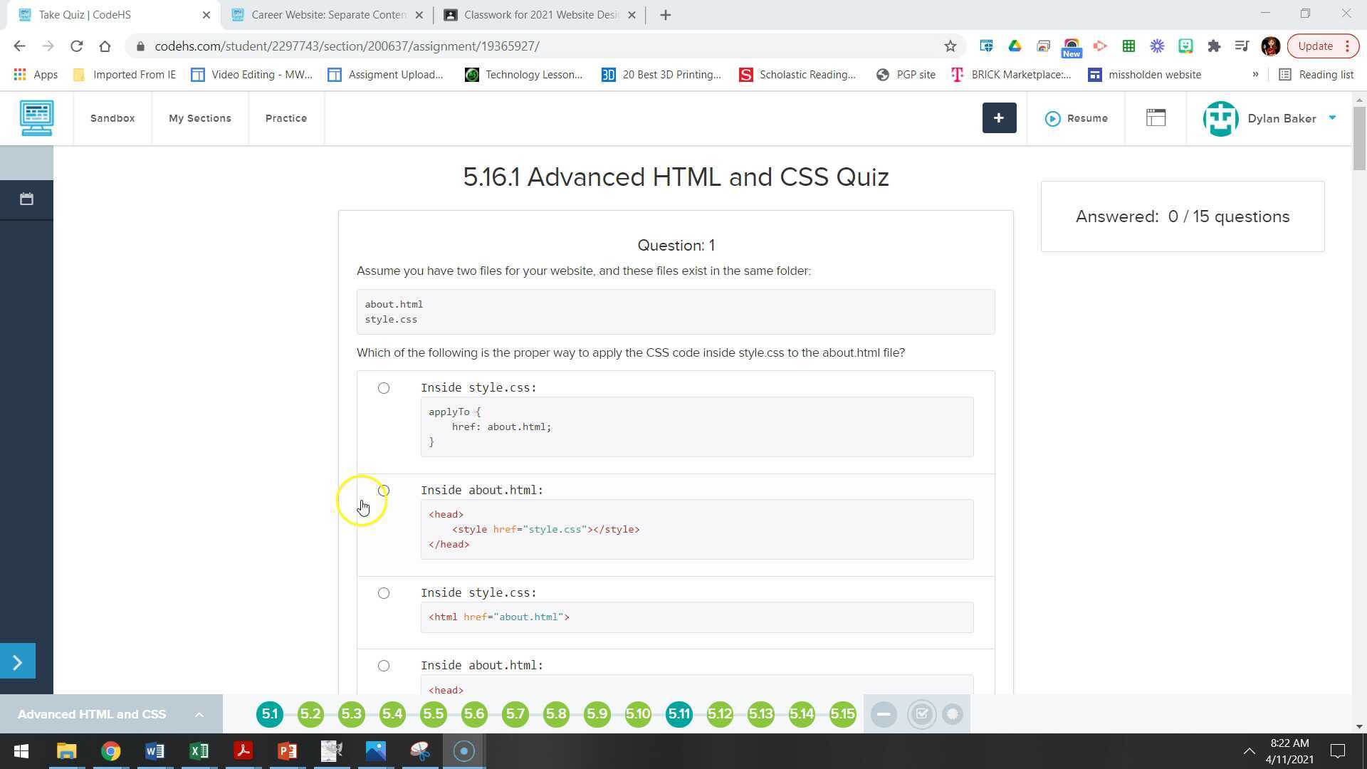
Task: Click the Update button
Action: coord(1315,46)
